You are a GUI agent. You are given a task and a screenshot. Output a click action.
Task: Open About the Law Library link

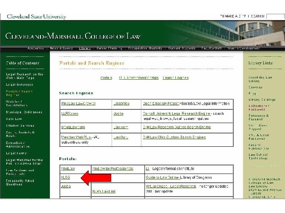point(260,79)
